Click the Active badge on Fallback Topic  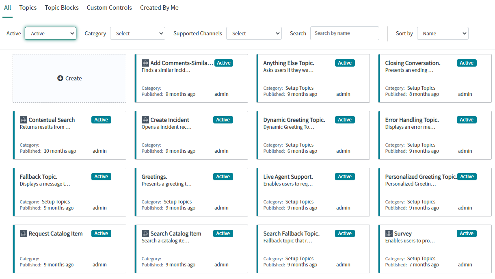click(101, 177)
